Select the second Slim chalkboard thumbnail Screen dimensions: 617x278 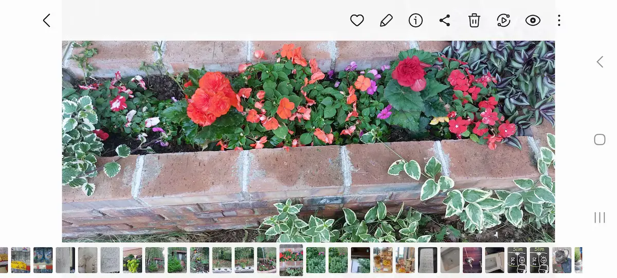(x=539, y=260)
